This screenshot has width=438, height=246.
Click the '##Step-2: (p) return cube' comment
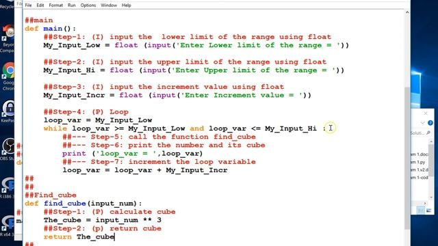pyautogui.click(x=103, y=228)
